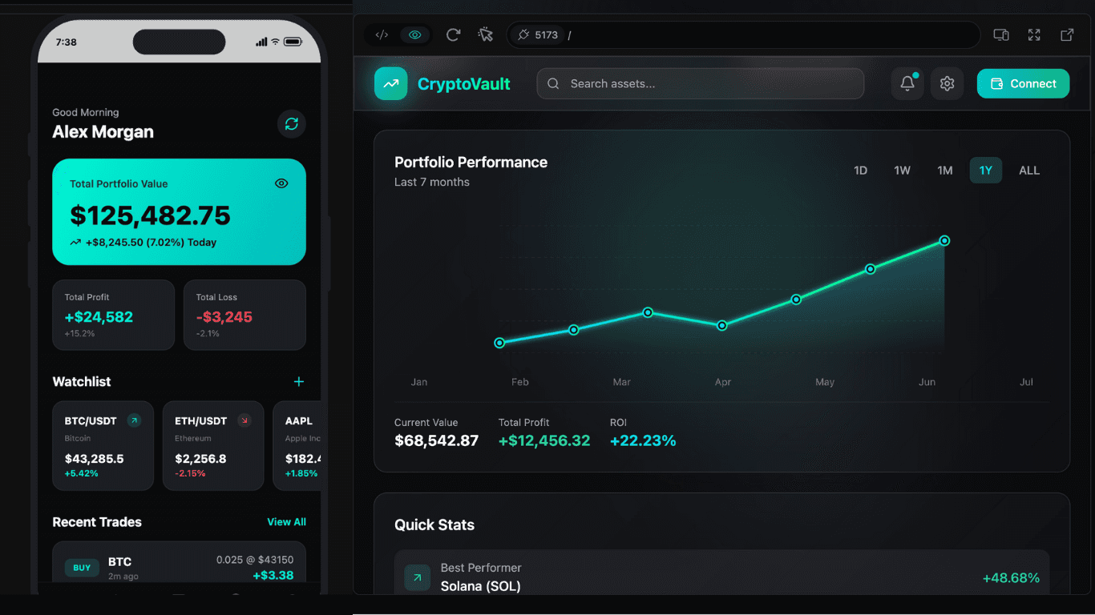
Task: Open settings with the gear icon
Action: [x=947, y=83]
